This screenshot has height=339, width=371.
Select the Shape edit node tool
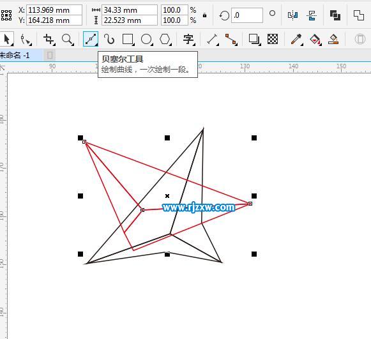pos(26,39)
